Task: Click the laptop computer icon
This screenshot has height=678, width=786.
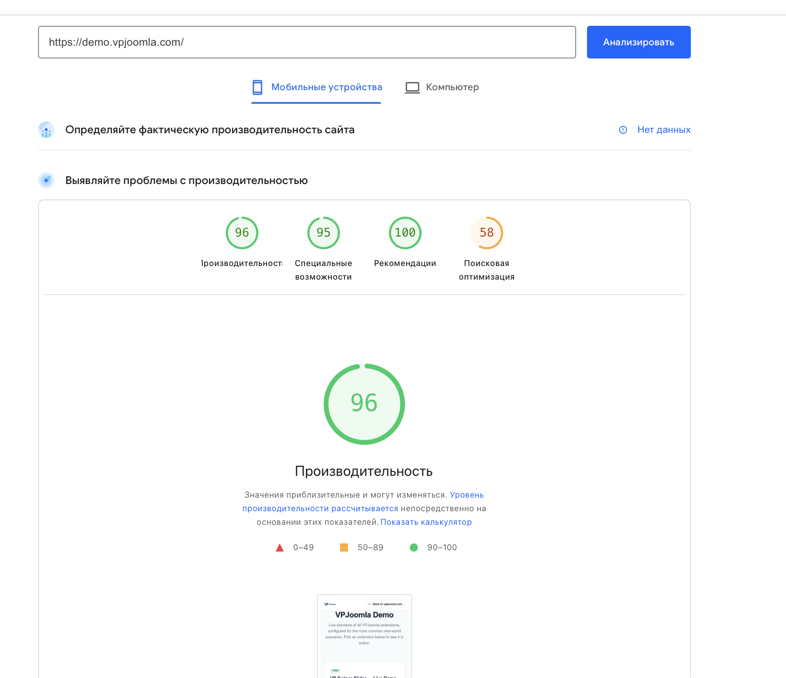Action: (412, 87)
